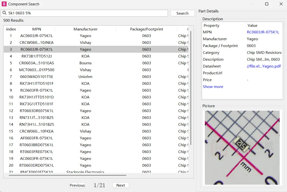
Task: Maximize the Component Search window
Action: (x=267, y=4)
